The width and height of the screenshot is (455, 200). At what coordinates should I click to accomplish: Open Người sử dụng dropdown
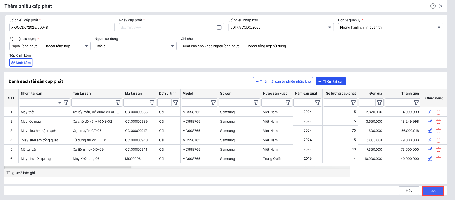coord(172,46)
